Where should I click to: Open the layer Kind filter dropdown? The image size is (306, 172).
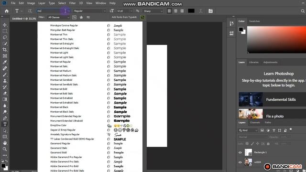tap(248, 130)
